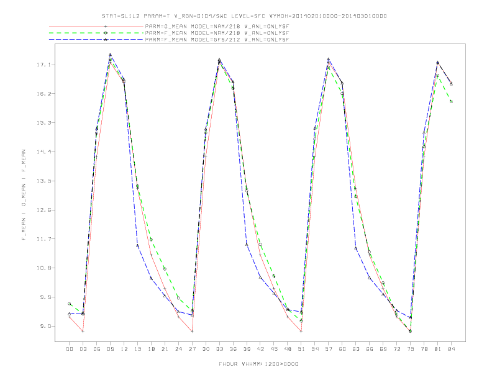492x380 pixels.
Task: Click the triangle marker in the blue GFS legend line
Action: (106, 40)
